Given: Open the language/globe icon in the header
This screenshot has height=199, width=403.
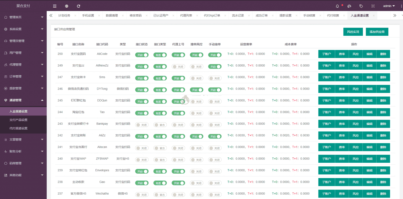Looking at the screenshot, I should (66, 6).
